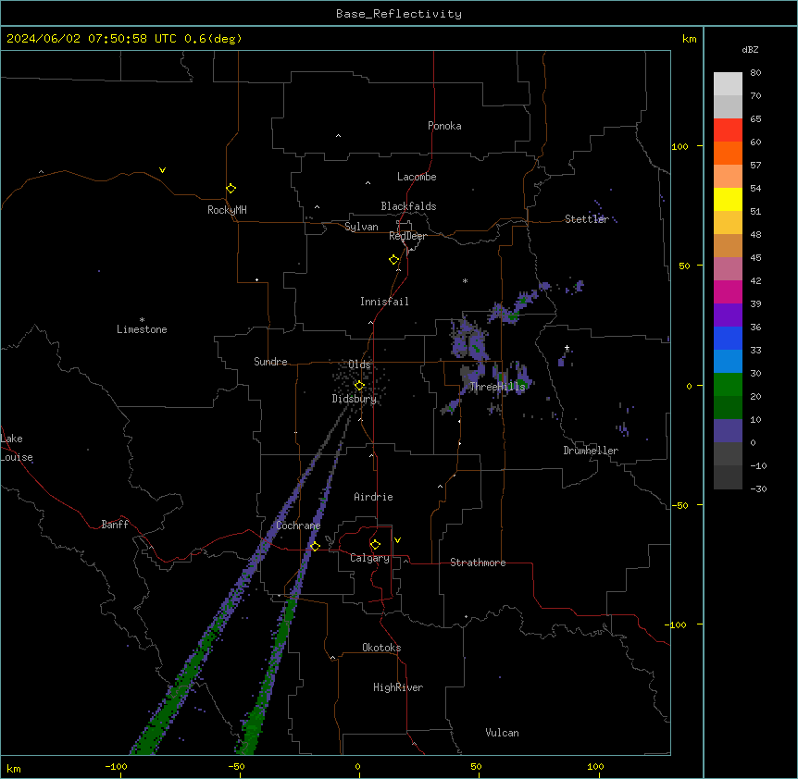The height and width of the screenshot is (779, 798).
Task: Select the Cochrane label
Action: [298, 526]
